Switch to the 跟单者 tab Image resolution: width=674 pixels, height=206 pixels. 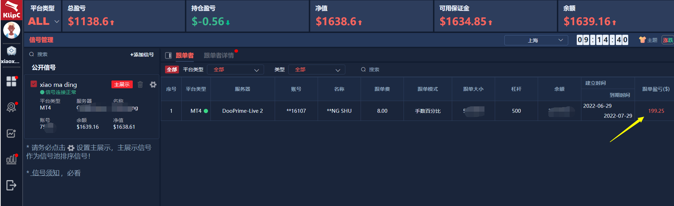pos(185,55)
